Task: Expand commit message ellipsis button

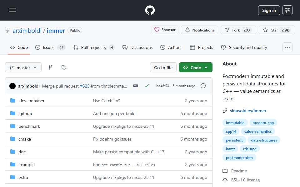Action: [135, 86]
